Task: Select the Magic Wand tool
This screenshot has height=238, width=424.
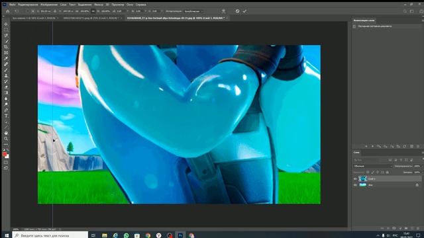Action: [6, 41]
